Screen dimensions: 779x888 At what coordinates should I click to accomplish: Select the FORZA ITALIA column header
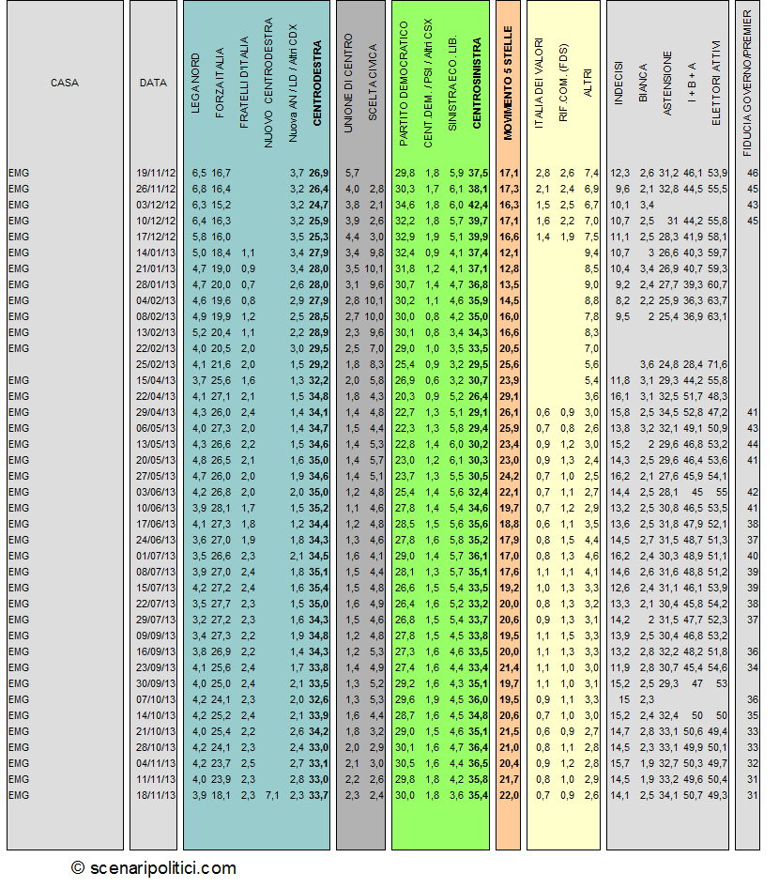coord(220,83)
